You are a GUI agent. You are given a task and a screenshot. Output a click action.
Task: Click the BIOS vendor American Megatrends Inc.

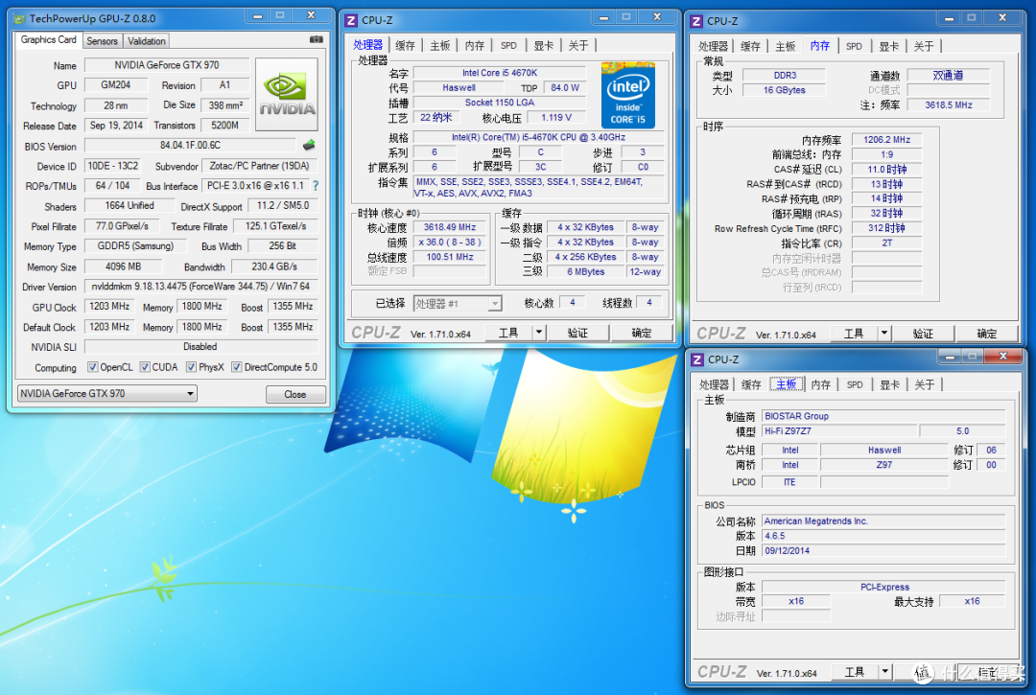[883, 521]
